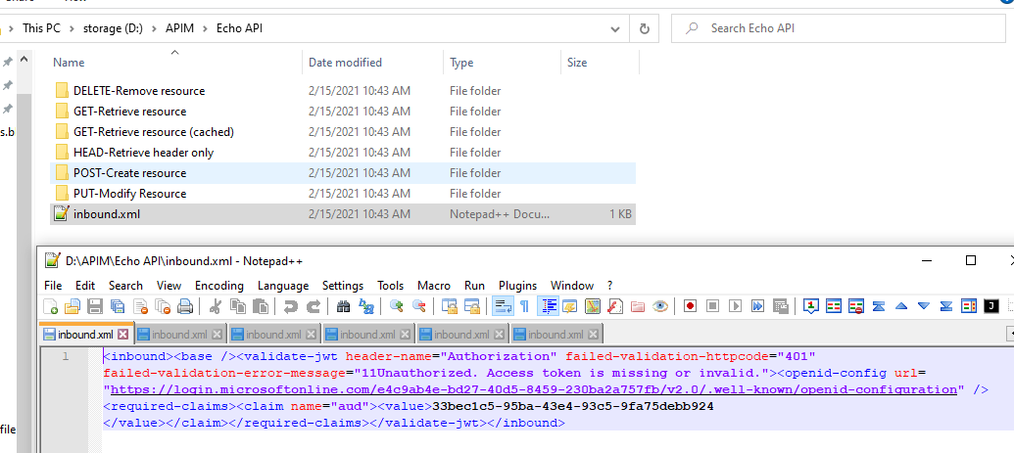The height and width of the screenshot is (453, 1014).
Task: Run macro multiple times icon
Action: coord(758,306)
